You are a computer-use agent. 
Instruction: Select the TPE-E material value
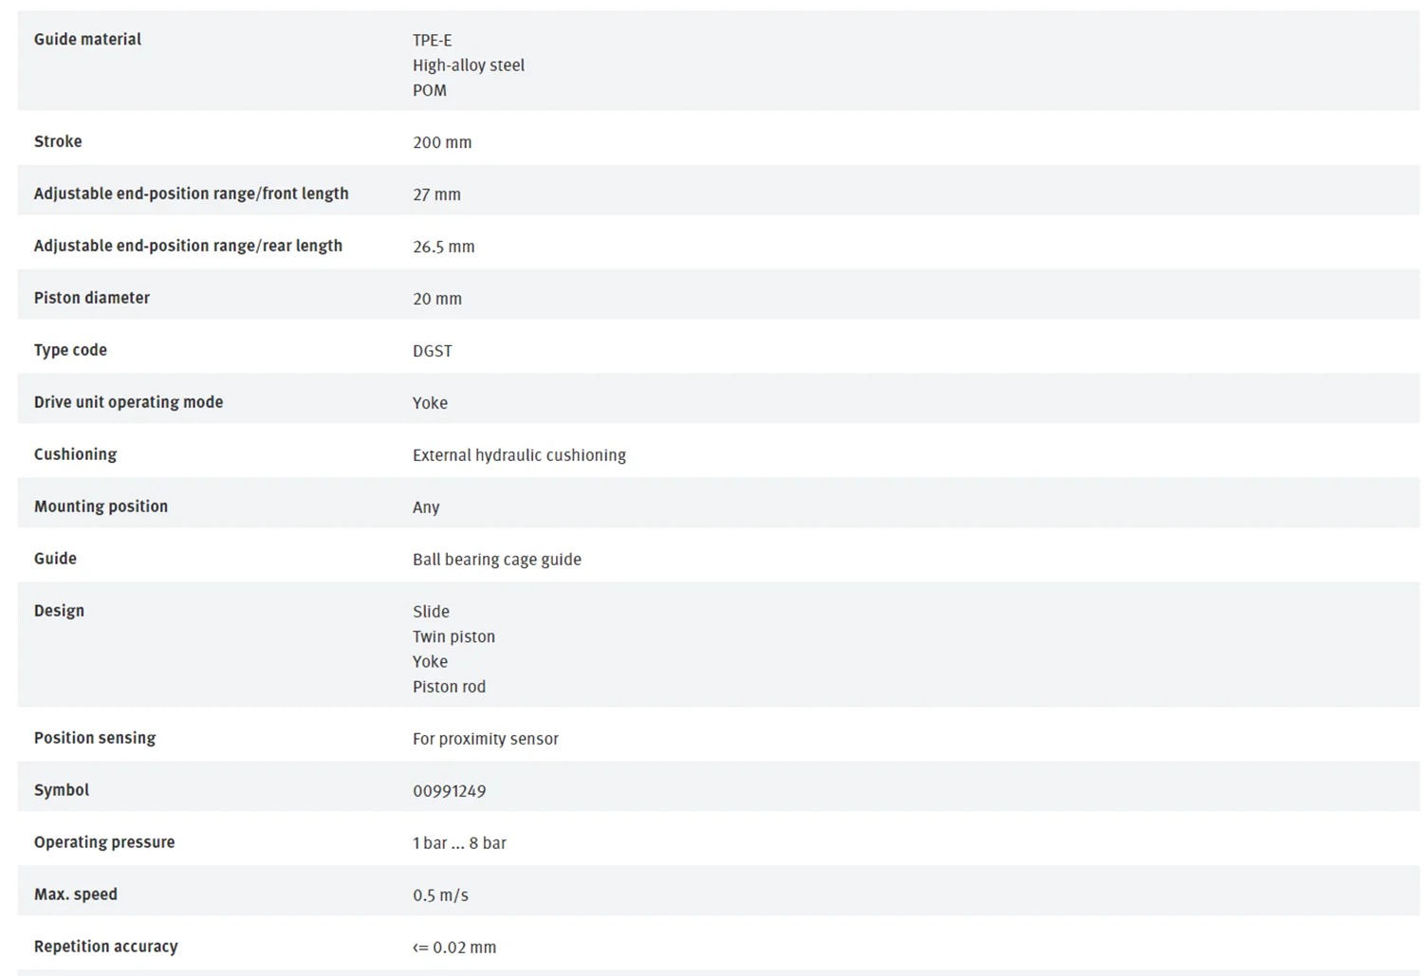(x=432, y=40)
